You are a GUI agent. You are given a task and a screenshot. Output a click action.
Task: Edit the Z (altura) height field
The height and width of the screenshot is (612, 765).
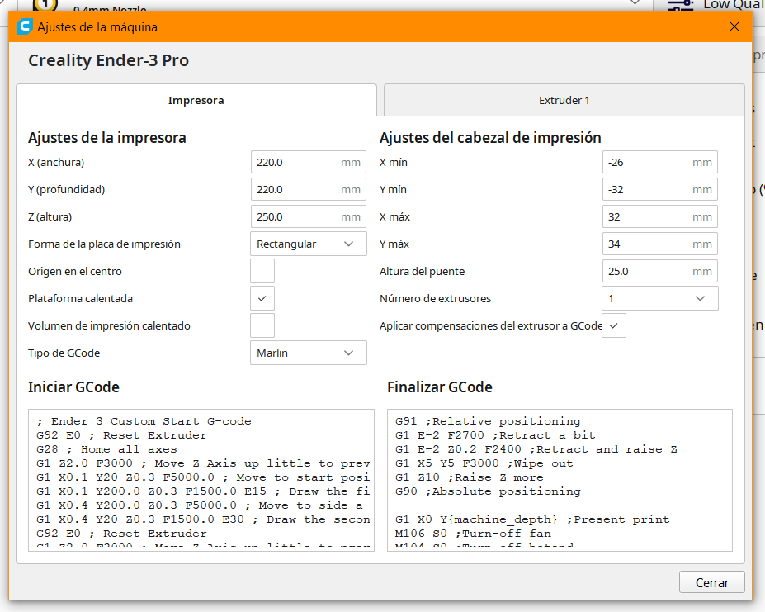click(x=309, y=217)
